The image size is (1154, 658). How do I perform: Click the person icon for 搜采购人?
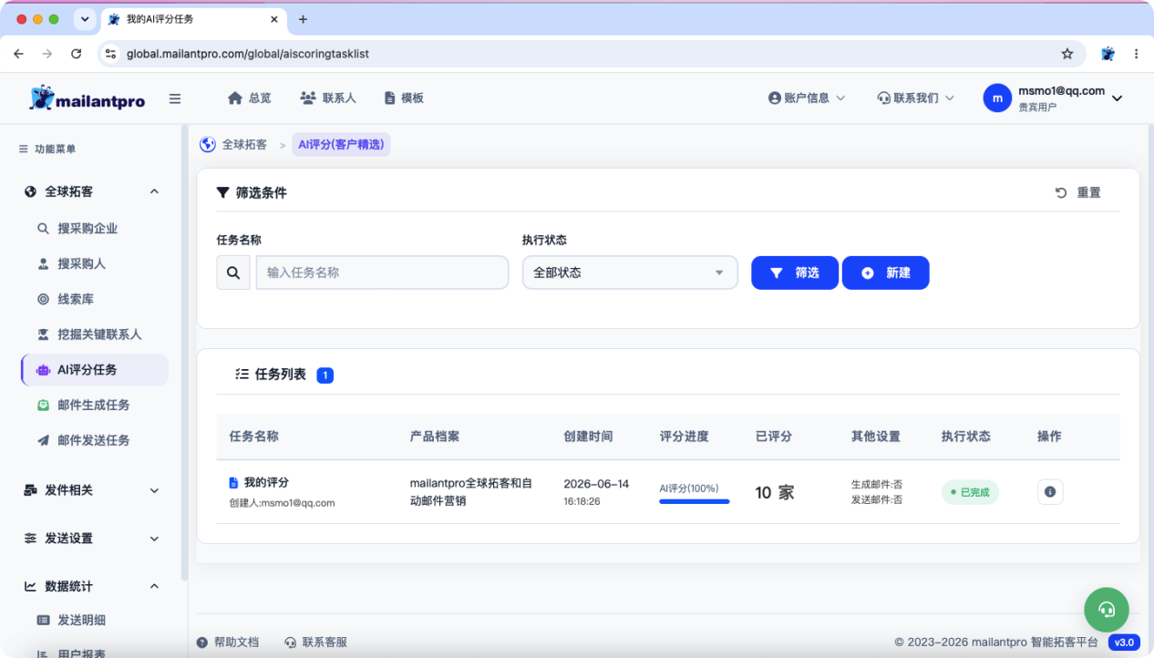point(43,264)
